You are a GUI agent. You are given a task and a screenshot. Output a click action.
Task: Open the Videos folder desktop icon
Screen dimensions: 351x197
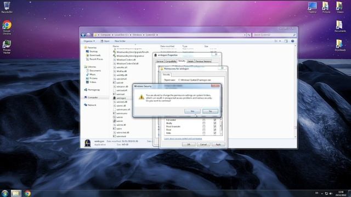point(340,7)
